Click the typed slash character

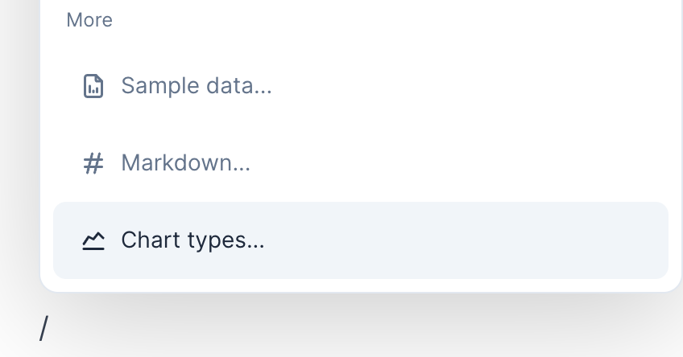(43, 329)
